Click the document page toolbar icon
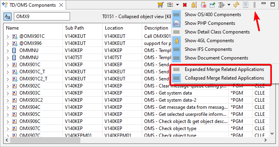The image size is (279, 147). (x=245, y=5)
